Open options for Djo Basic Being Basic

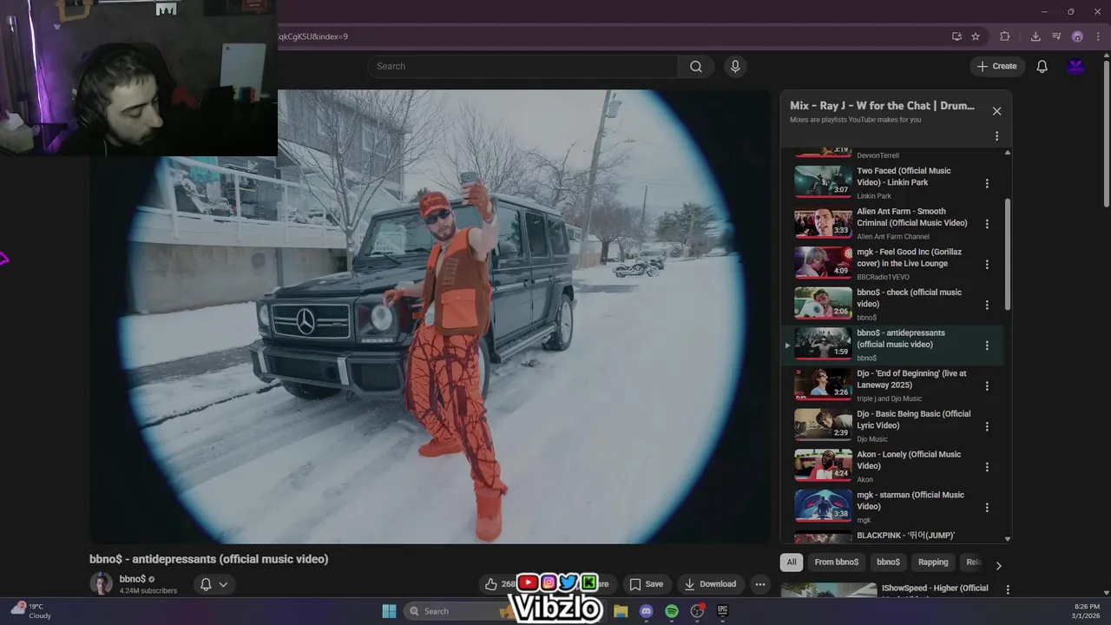pyautogui.click(x=987, y=426)
